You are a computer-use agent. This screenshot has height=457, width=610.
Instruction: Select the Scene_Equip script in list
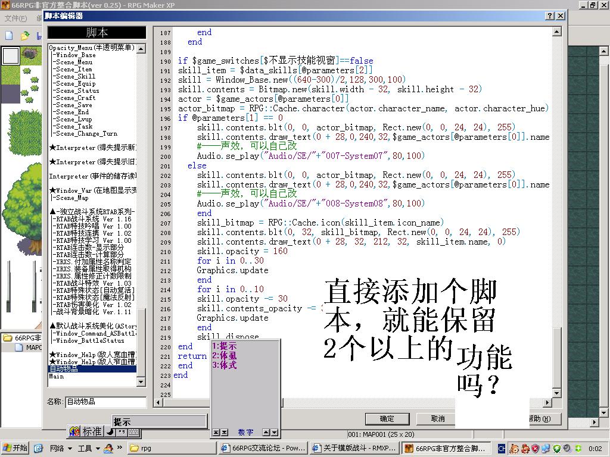tap(76, 83)
